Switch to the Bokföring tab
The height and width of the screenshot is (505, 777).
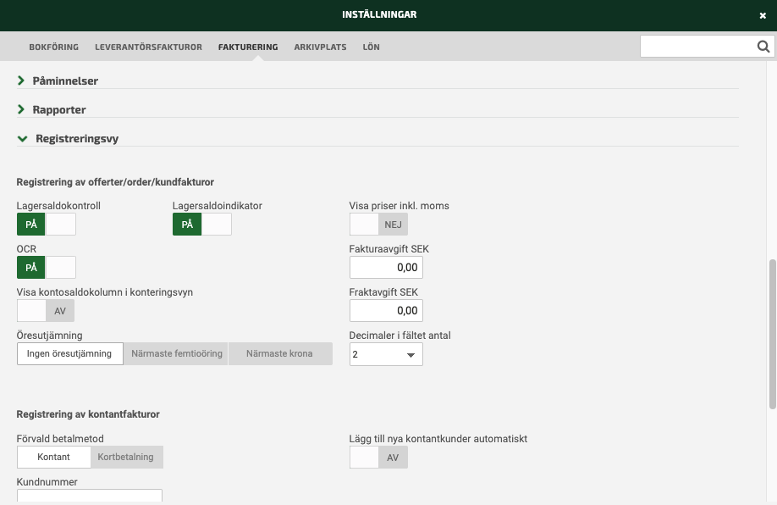[x=53, y=47]
